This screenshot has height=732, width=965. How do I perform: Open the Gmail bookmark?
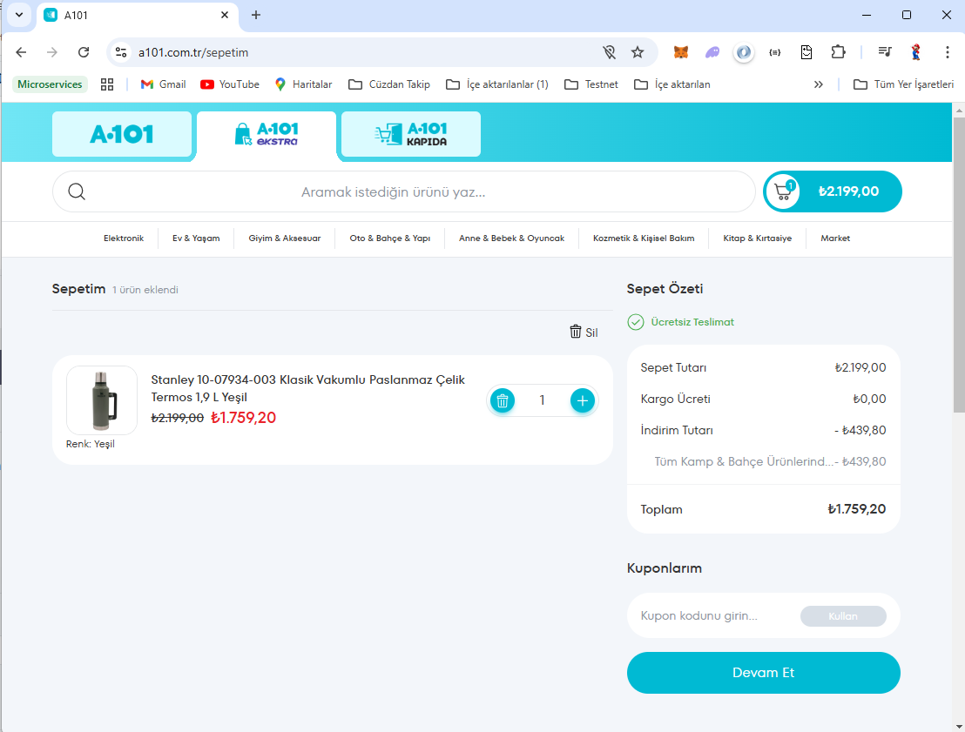point(163,84)
